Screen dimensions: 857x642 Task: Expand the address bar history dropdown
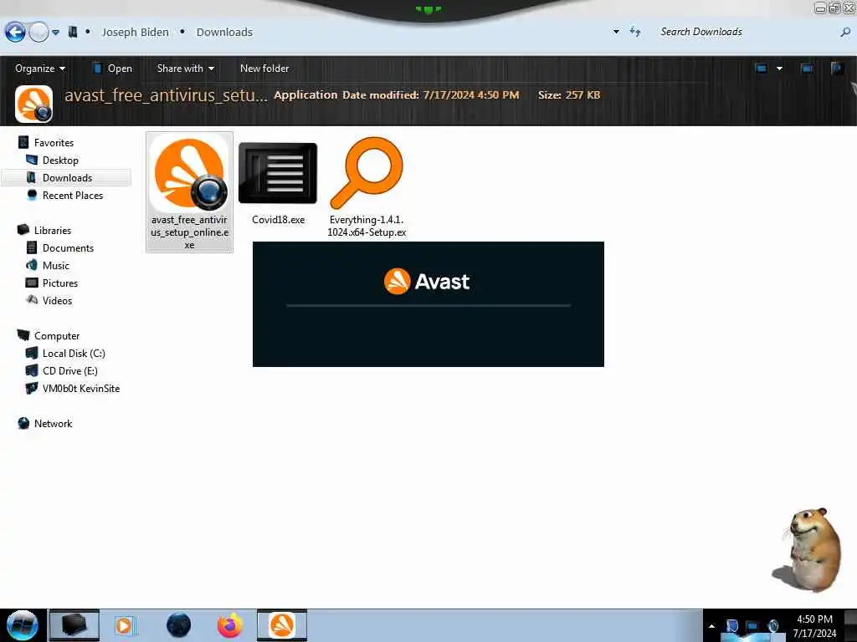[x=616, y=32]
